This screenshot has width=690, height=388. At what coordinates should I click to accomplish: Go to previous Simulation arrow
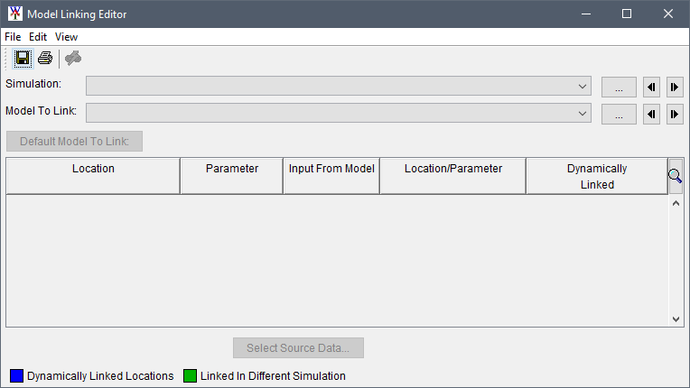coord(651,88)
